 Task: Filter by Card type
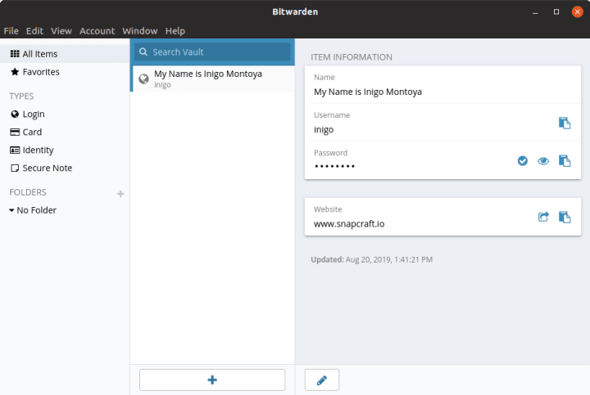tap(26, 132)
